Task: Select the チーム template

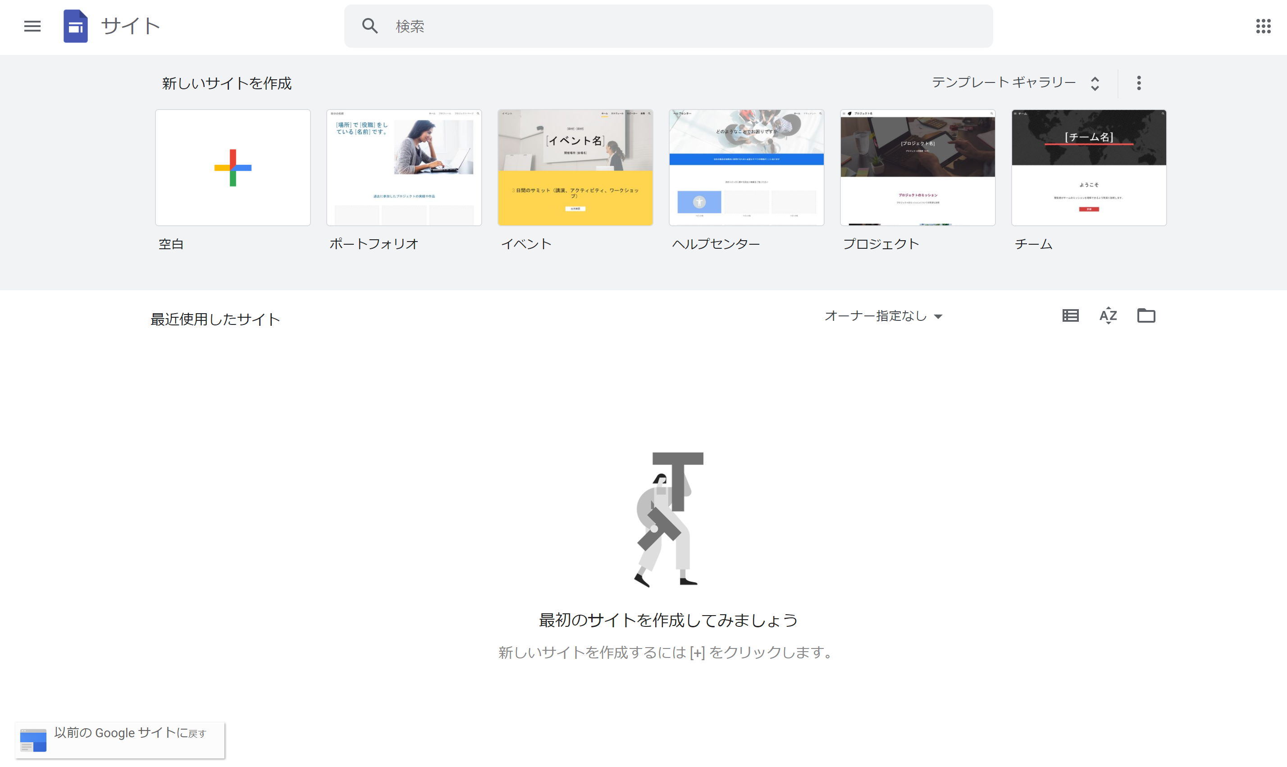Action: pyautogui.click(x=1089, y=168)
